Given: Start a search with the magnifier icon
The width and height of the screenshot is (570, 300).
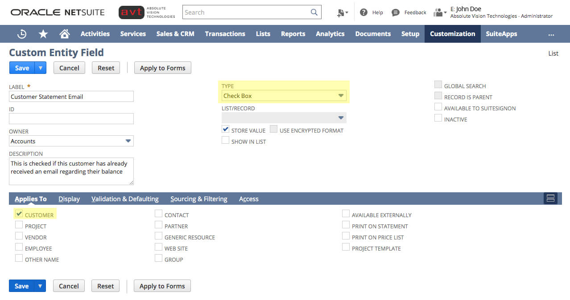Looking at the screenshot, I should (314, 12).
